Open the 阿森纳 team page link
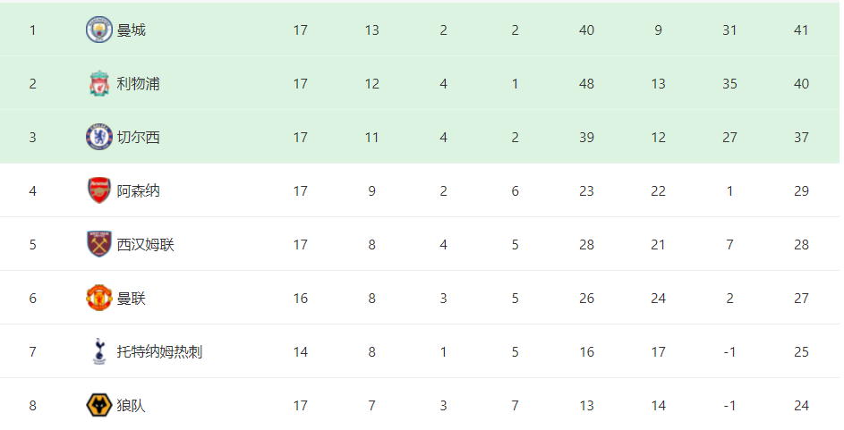The width and height of the screenshot is (844, 430). pos(139,191)
